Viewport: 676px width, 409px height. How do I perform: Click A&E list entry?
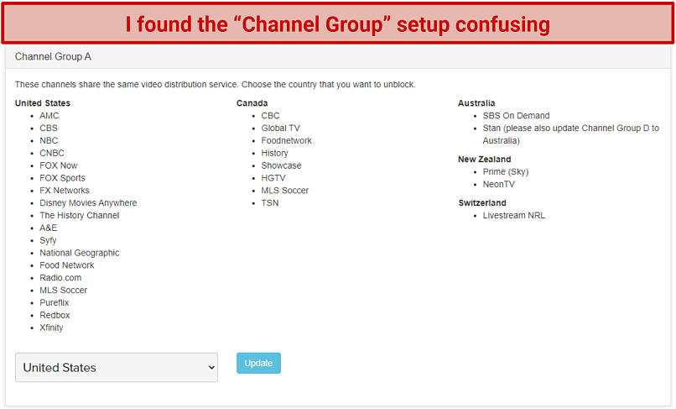tap(49, 228)
